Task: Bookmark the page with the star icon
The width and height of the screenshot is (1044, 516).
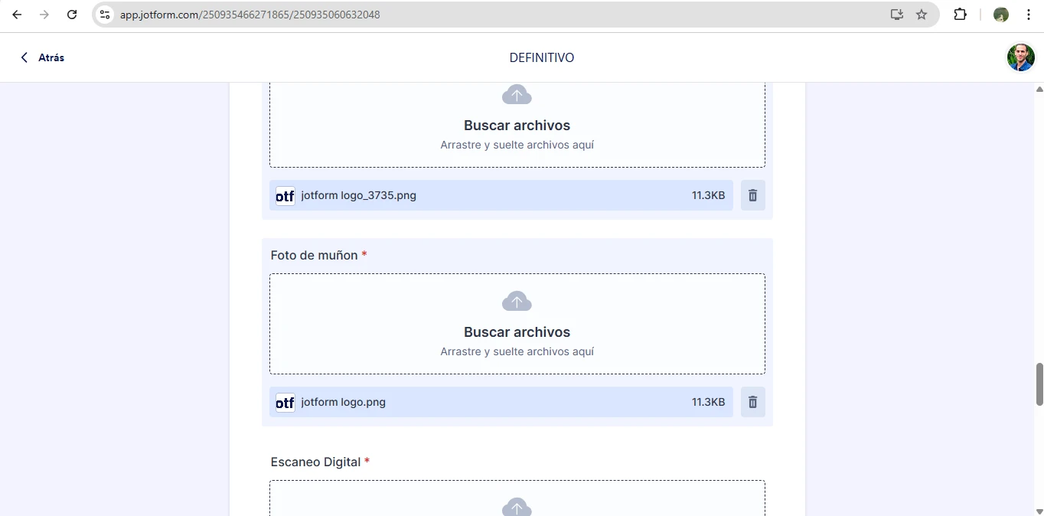Action: [922, 15]
